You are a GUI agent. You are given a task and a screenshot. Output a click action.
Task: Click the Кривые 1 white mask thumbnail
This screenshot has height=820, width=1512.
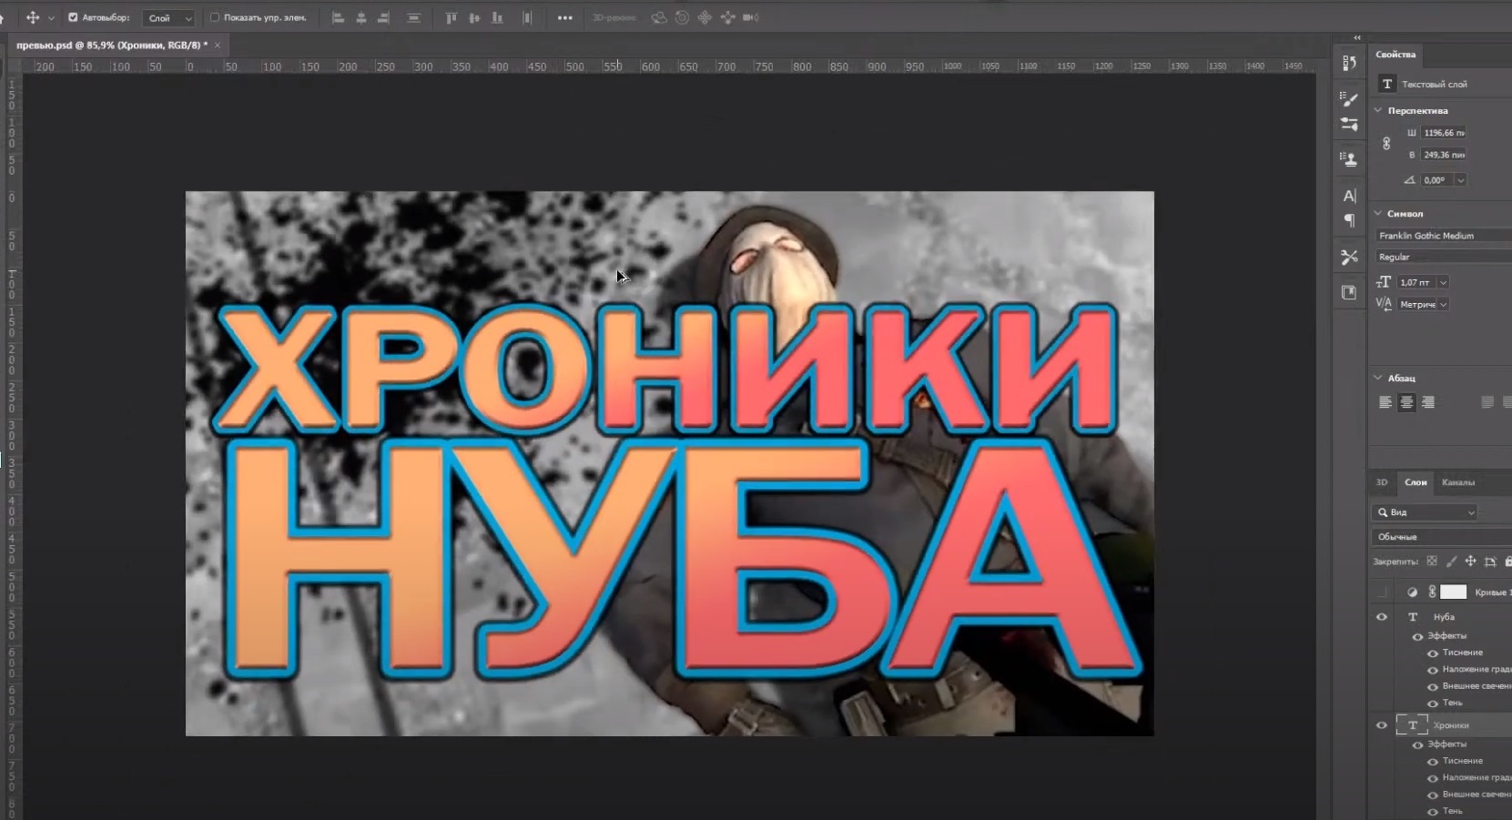(x=1453, y=592)
